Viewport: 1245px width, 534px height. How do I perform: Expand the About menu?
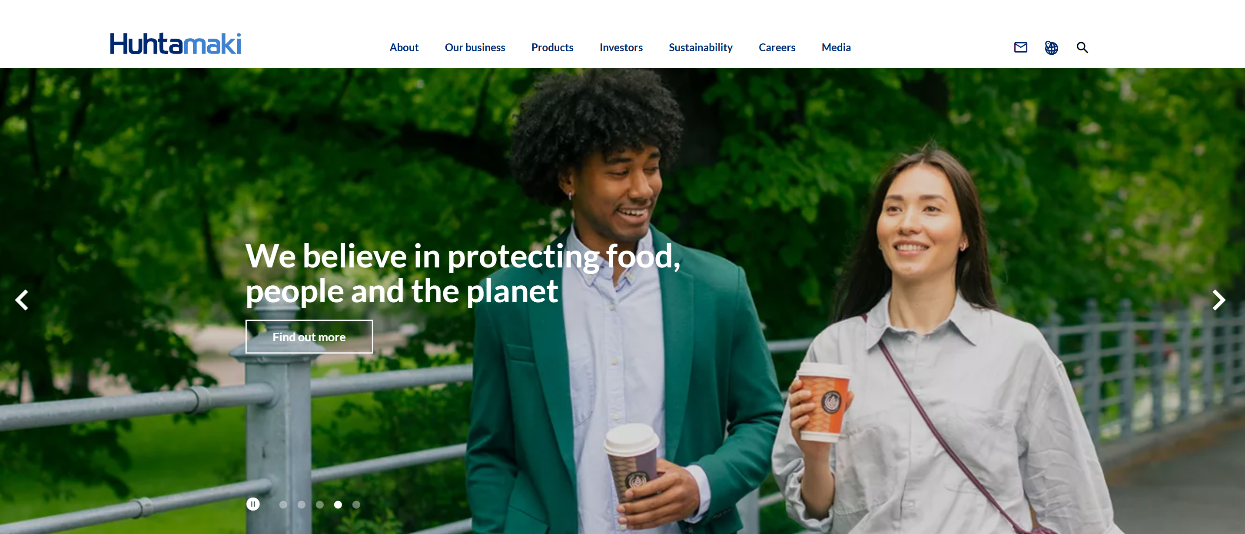[404, 47]
